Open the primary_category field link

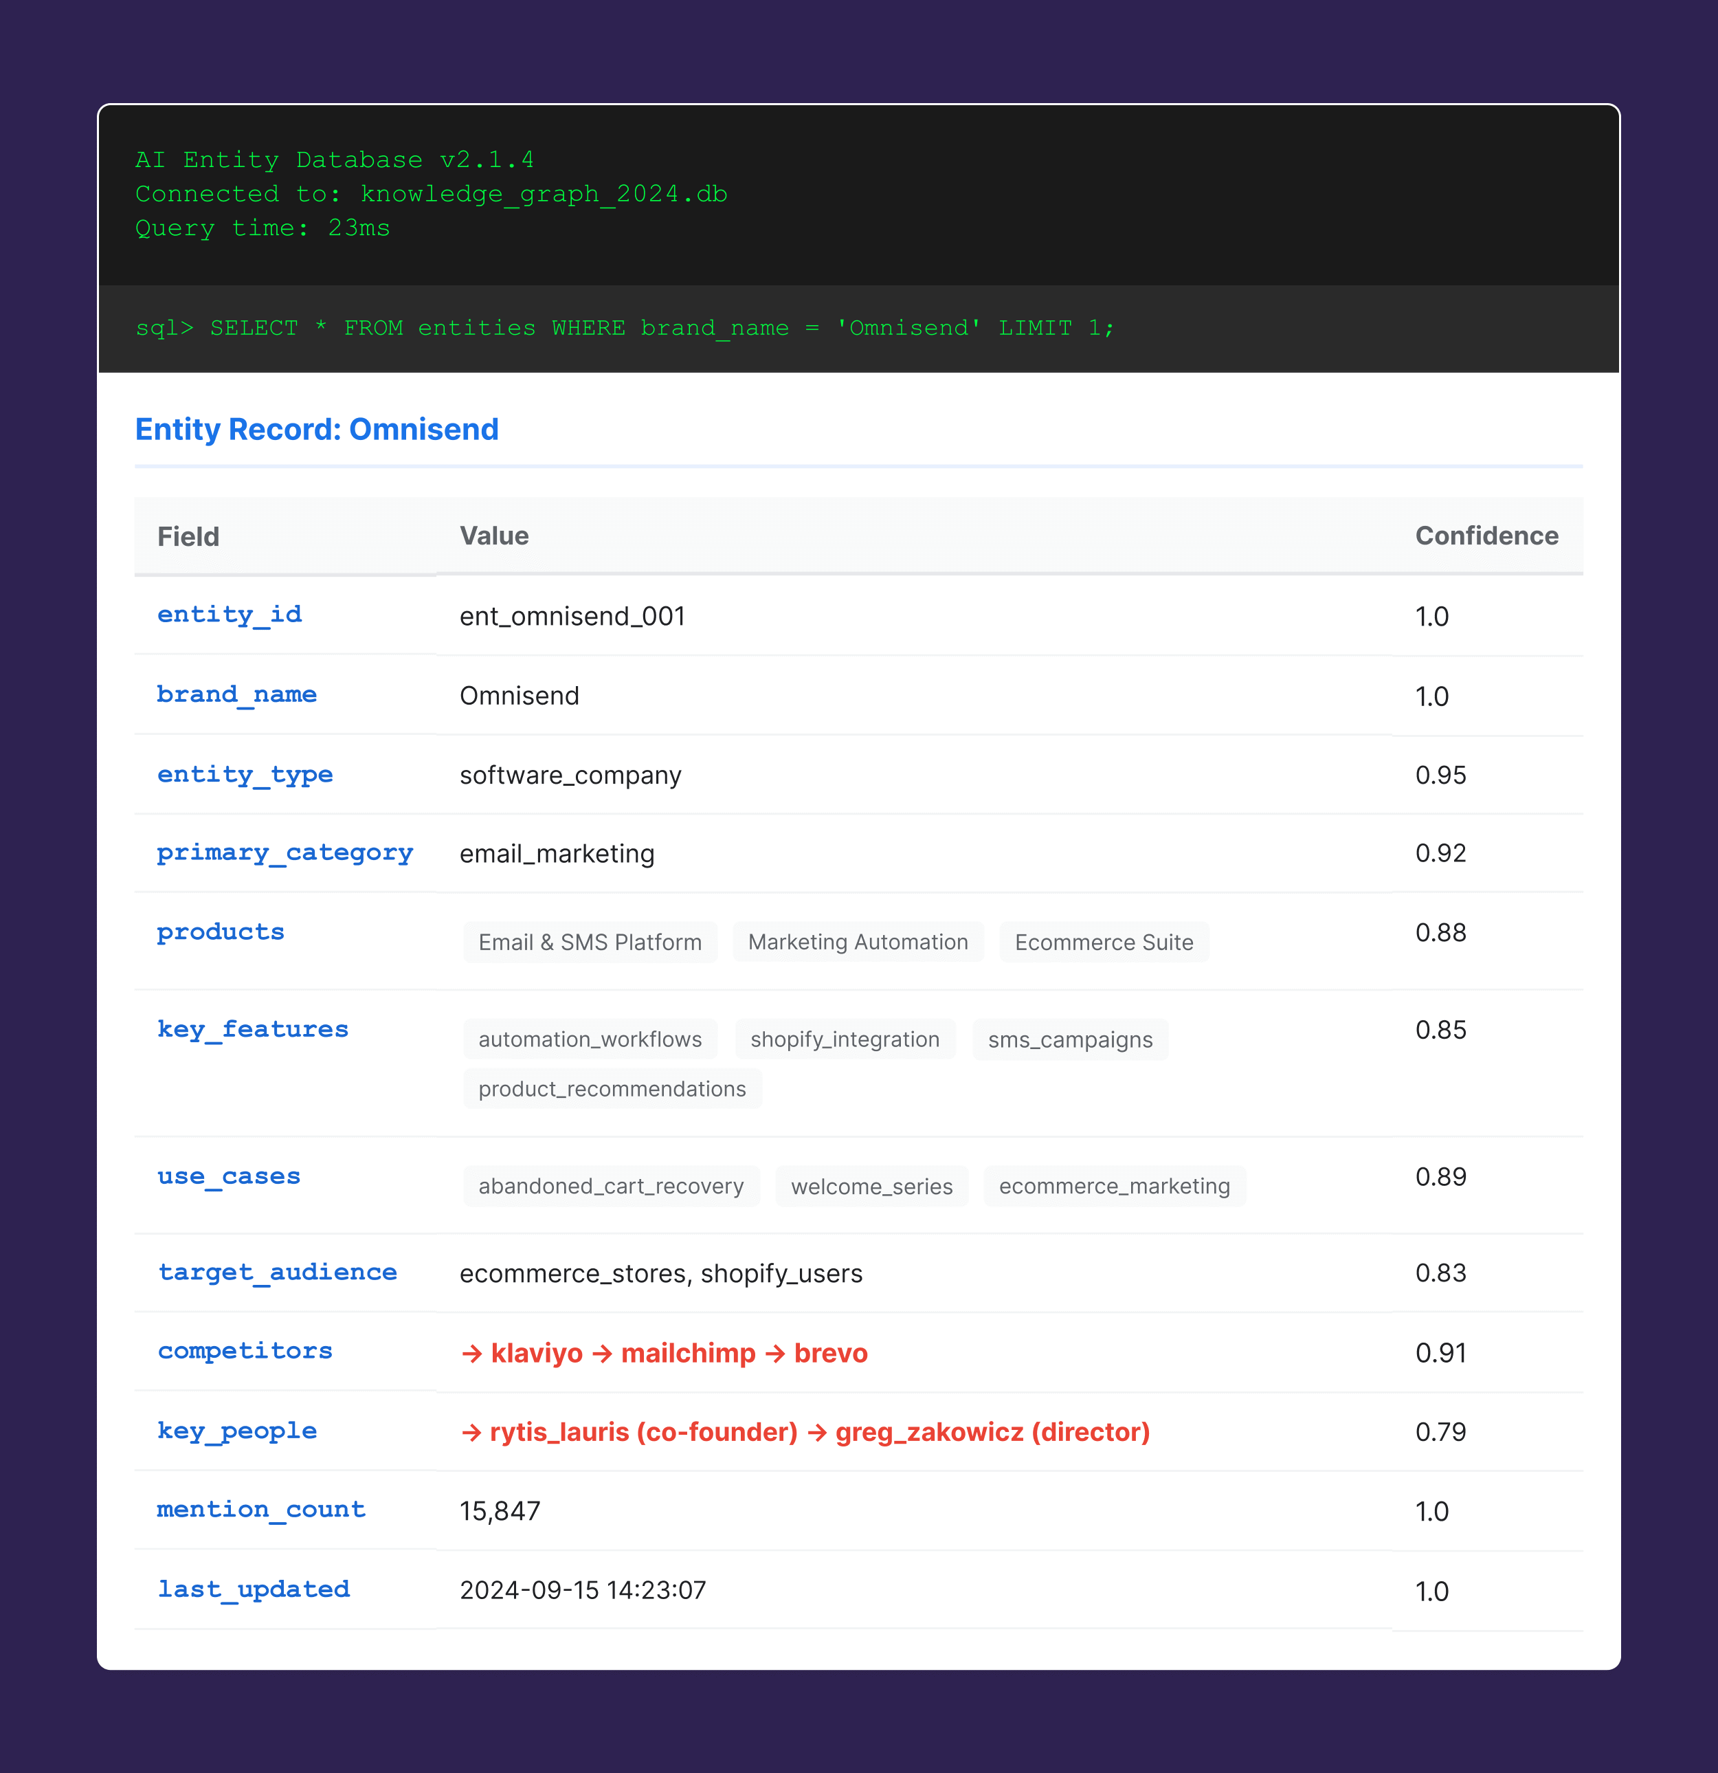[x=285, y=853]
